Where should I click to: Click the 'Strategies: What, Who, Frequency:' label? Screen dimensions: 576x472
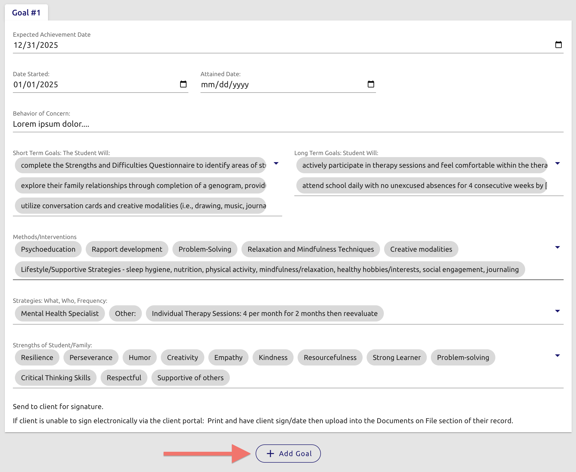click(60, 301)
